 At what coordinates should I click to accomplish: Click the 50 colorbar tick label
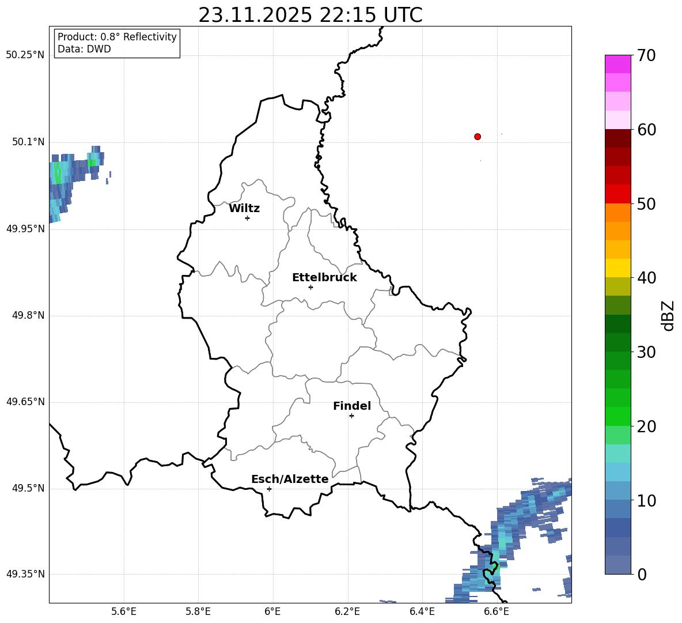tap(646, 203)
